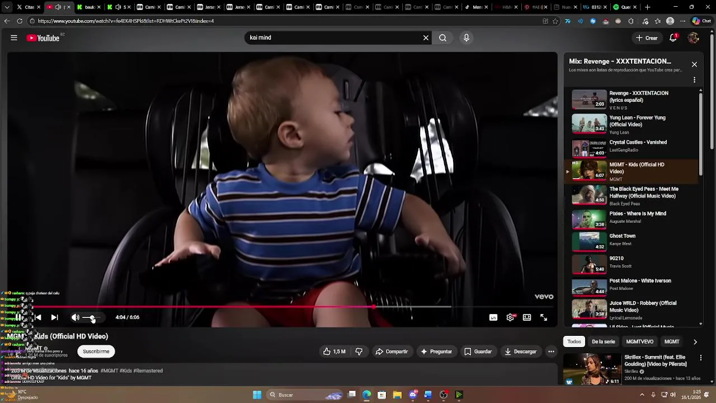Mute the video volume speaker
Viewport: 716px width, 403px height.
(76, 317)
